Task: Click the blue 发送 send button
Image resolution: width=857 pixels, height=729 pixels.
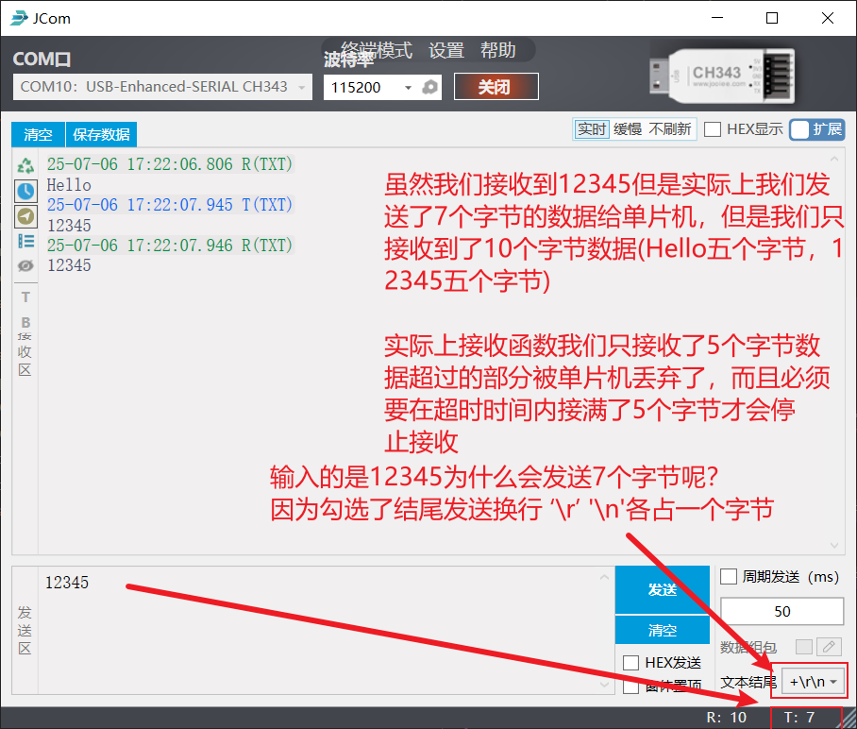Action: (x=662, y=590)
